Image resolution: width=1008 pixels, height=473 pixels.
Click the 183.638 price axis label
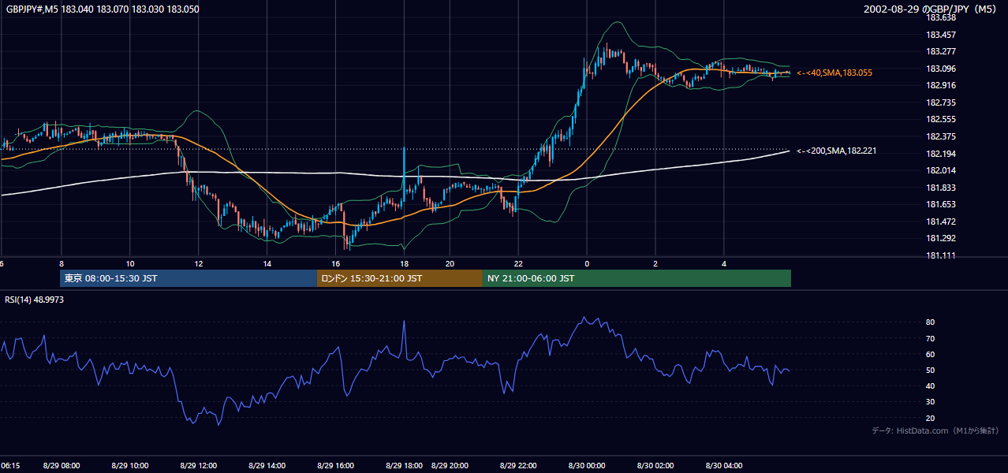coord(940,17)
